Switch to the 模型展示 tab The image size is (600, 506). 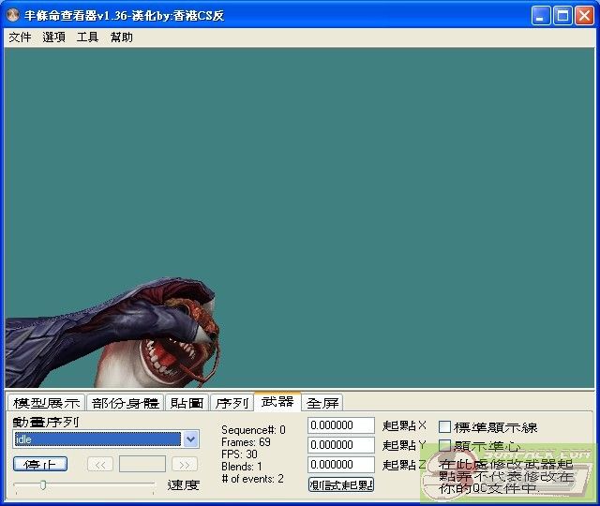tap(46, 403)
